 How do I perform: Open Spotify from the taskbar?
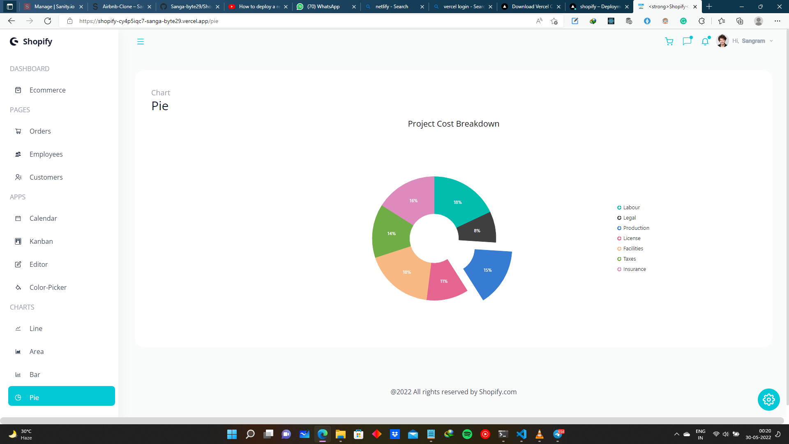click(467, 434)
